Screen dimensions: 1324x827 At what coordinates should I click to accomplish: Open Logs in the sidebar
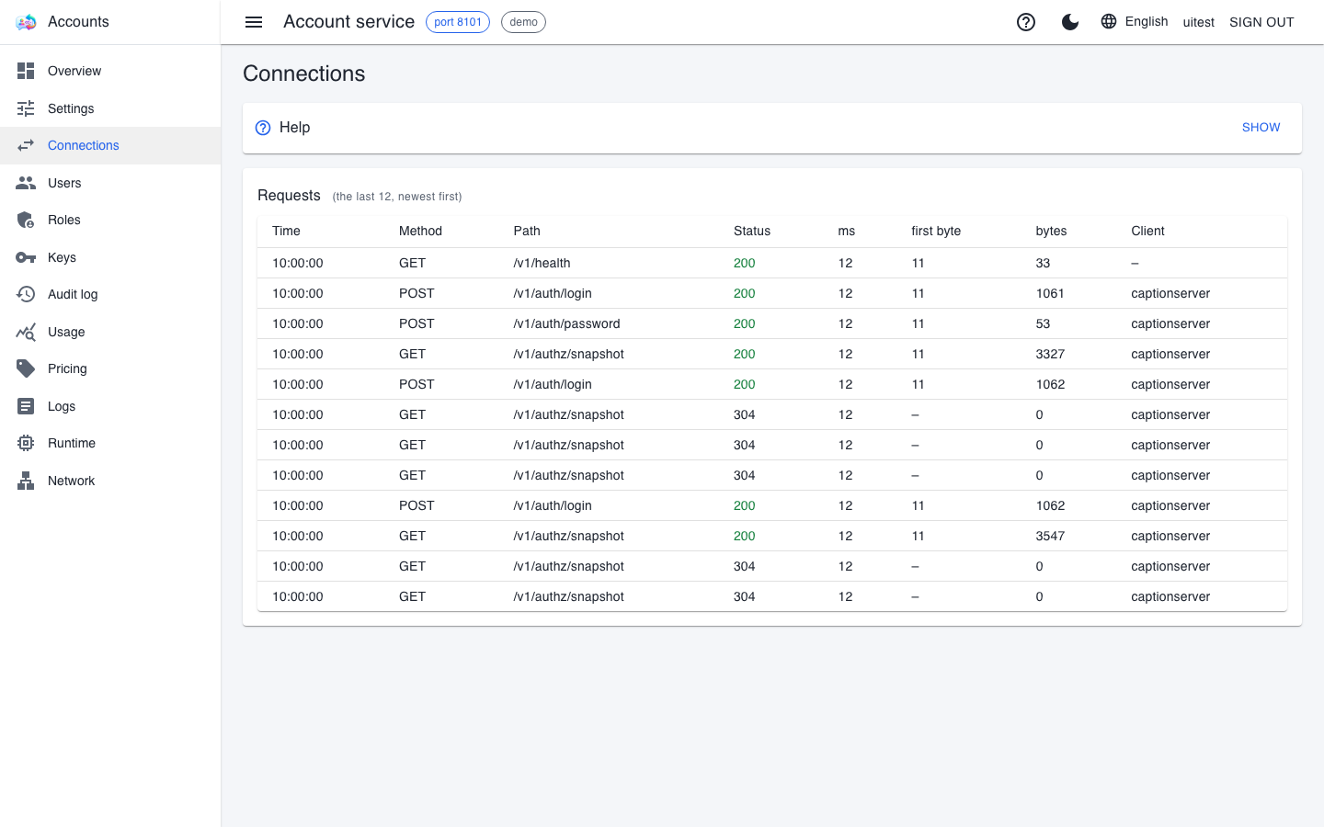click(110, 406)
